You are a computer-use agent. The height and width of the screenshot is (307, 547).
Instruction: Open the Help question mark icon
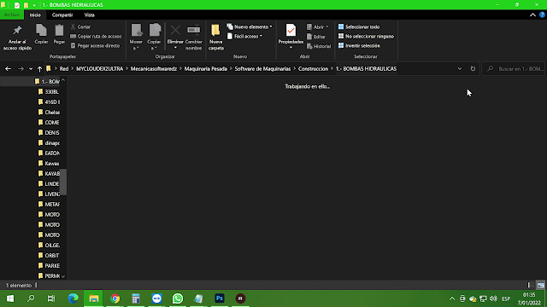[x=542, y=15]
